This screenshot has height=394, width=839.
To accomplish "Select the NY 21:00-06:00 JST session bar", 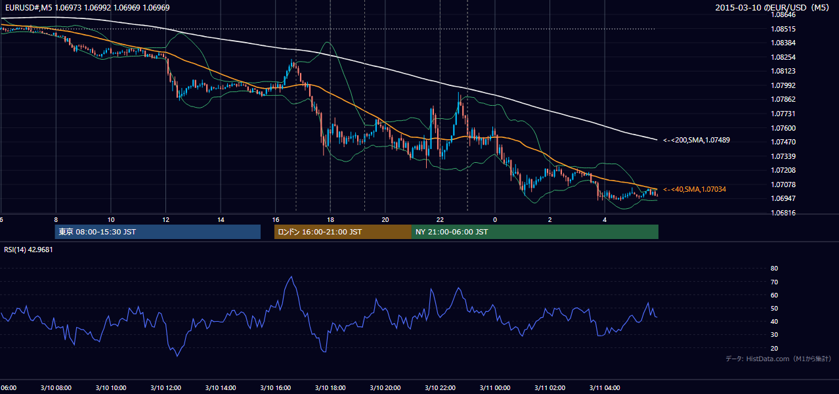I will (535, 232).
